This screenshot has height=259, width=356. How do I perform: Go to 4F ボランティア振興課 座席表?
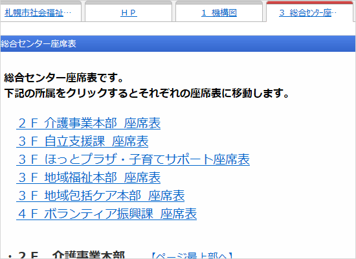(x=107, y=214)
